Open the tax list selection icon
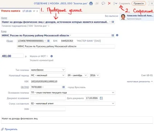Image resolution: width=154 pixels, height=131 pixels. point(113,22)
